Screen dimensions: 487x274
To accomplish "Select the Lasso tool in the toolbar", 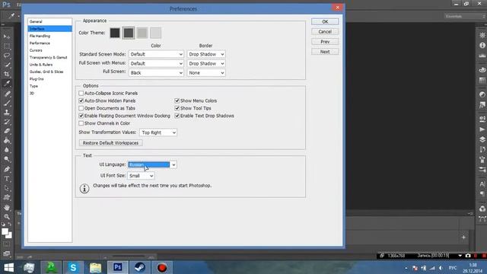I will 7,56.
